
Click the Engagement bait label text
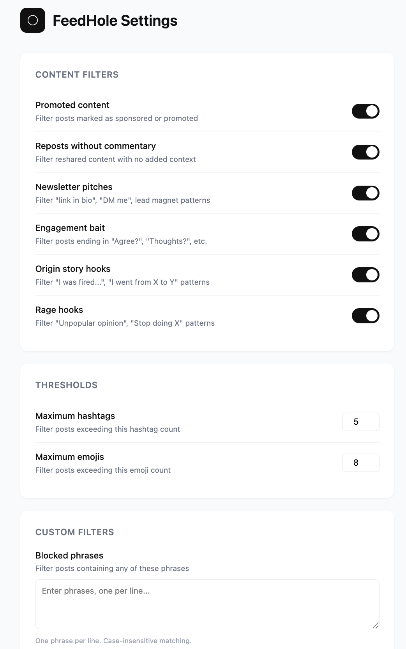pyautogui.click(x=70, y=228)
